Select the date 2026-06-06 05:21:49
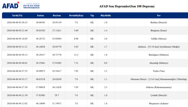Screen dimensions: 188x107 click(17, 30)
